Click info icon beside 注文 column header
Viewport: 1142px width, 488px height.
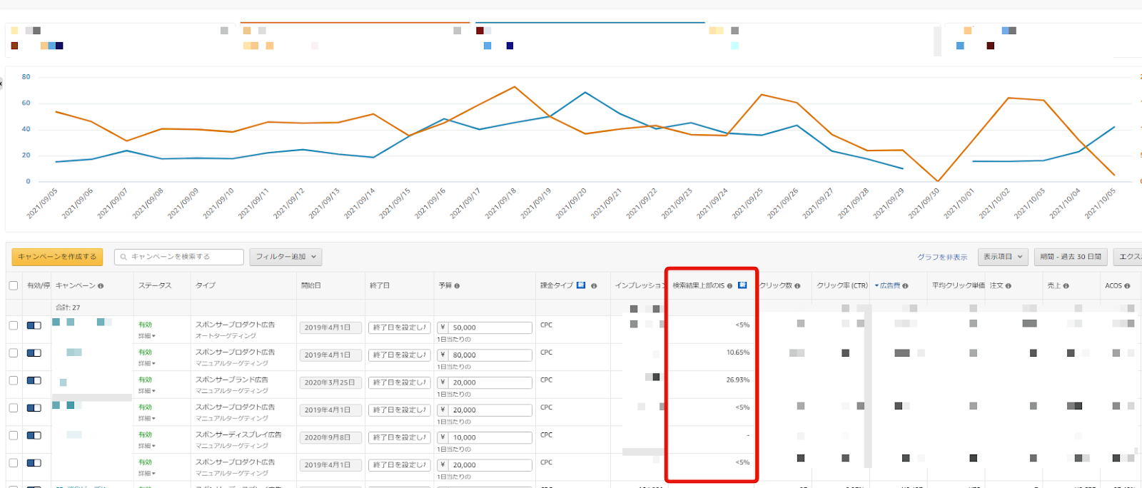click(1009, 286)
